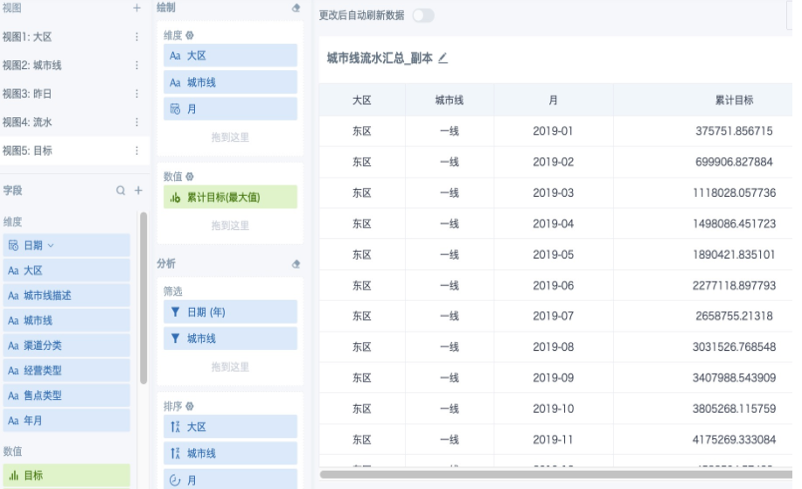Switch to 视图4: 流水 view
Image resolution: width=802 pixels, height=489 pixels.
click(28, 122)
